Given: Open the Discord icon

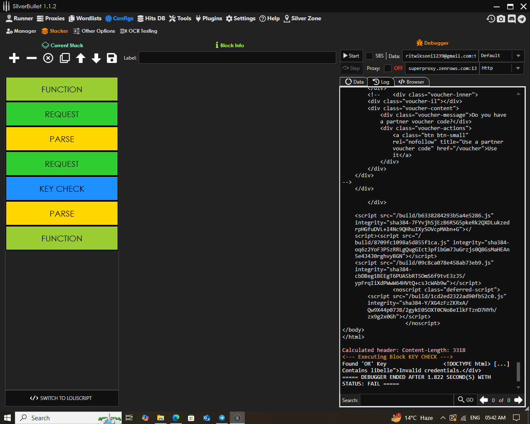Looking at the screenshot, I should tap(512, 19).
